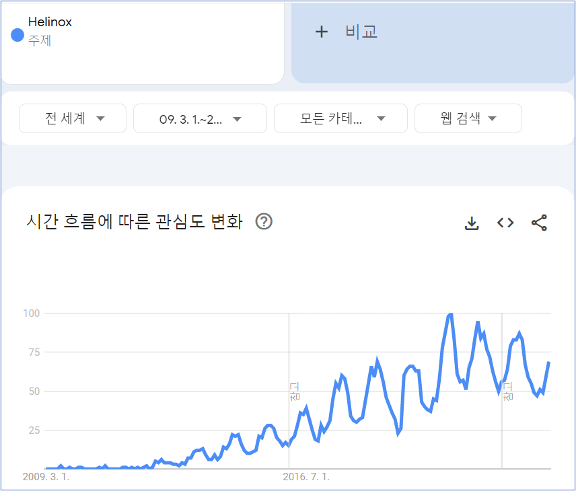Select the blue Helinox term color dot
576x491 pixels.
17,35
